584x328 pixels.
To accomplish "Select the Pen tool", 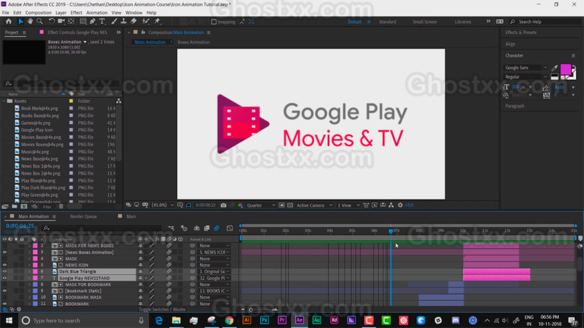I will pos(92,22).
